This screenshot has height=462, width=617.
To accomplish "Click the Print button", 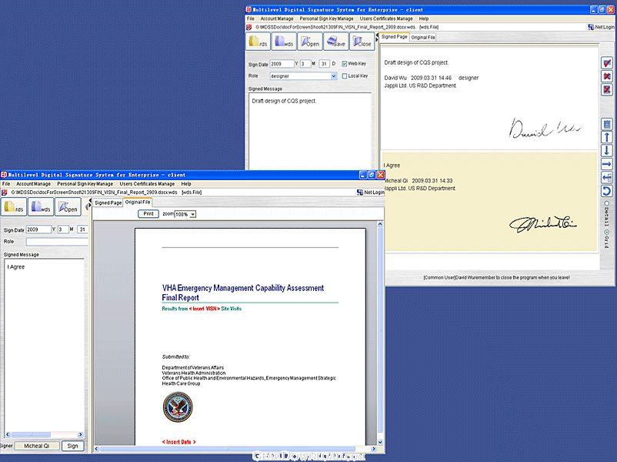I will pyautogui.click(x=148, y=214).
